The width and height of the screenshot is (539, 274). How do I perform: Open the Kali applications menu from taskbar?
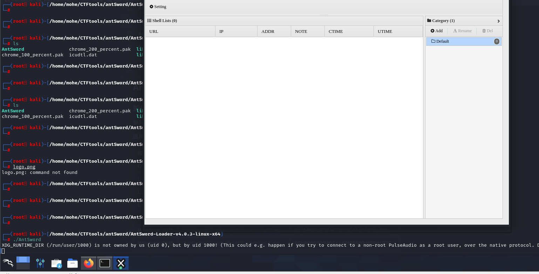pos(8,263)
